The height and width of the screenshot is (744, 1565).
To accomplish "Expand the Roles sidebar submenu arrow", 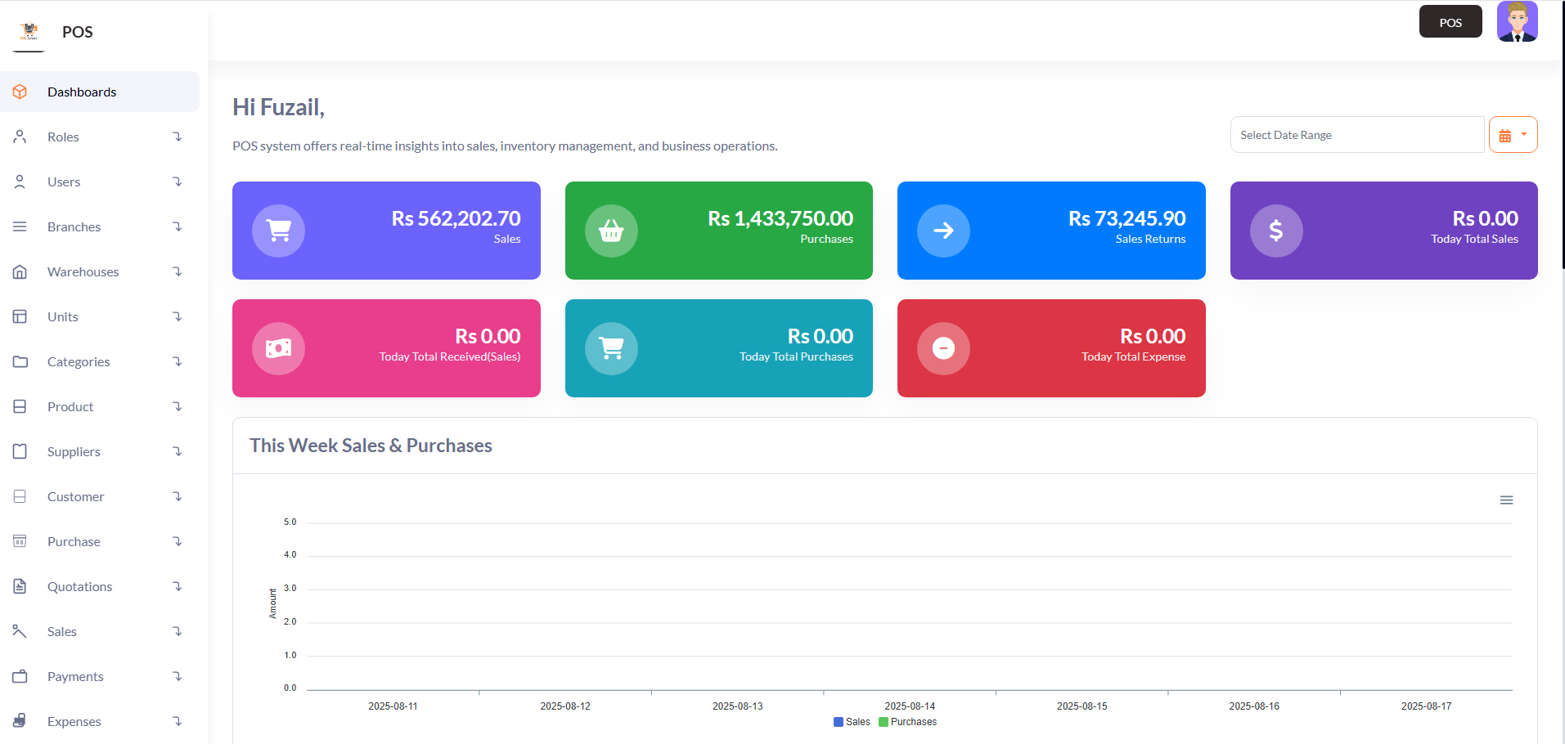I will (x=178, y=137).
